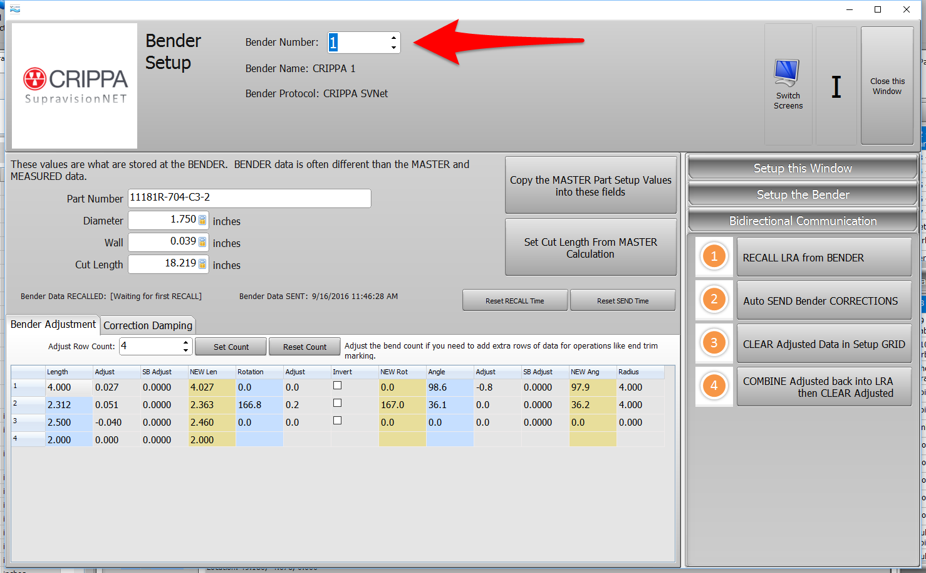Click orange number 1 circle icon
The width and height of the screenshot is (926, 573).
pyautogui.click(x=714, y=256)
